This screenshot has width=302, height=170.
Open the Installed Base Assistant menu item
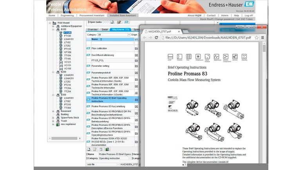(x=123, y=15)
